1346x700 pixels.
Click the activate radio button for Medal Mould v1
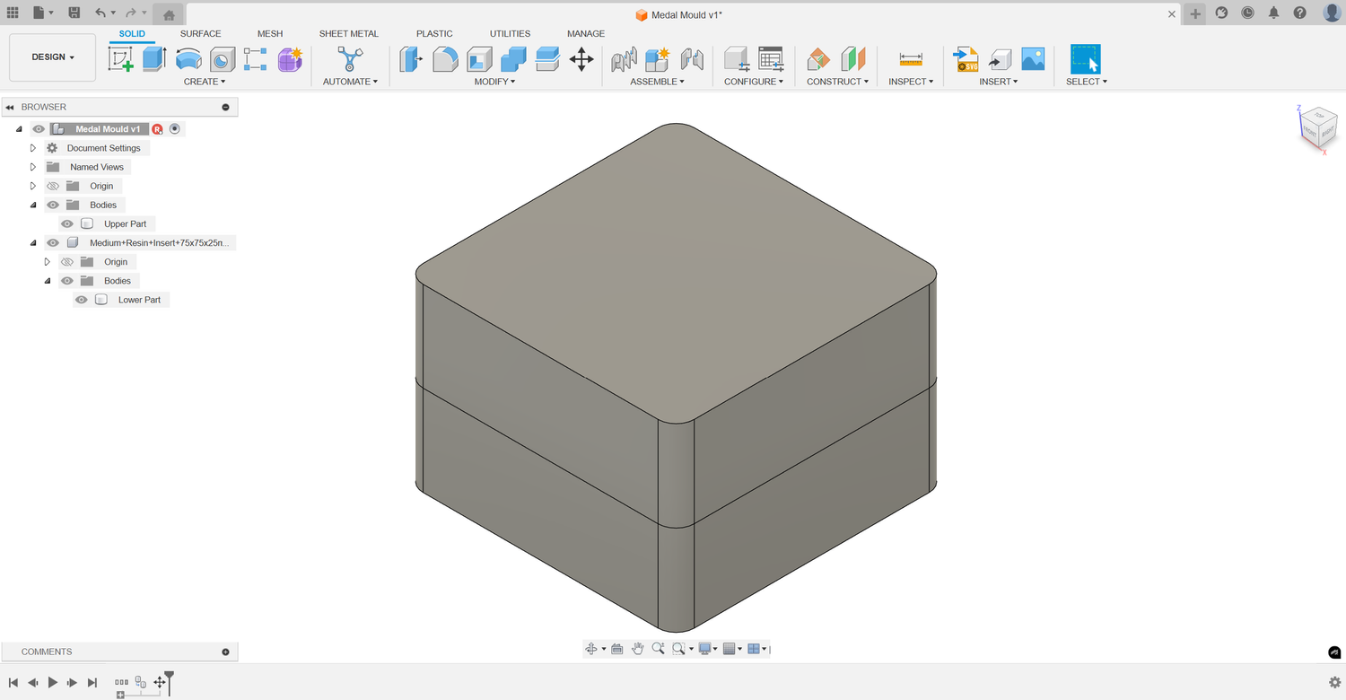point(175,129)
